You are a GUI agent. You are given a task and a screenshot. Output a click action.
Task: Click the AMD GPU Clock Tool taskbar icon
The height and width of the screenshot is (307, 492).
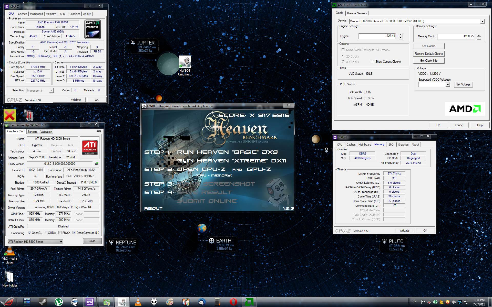click(249, 302)
